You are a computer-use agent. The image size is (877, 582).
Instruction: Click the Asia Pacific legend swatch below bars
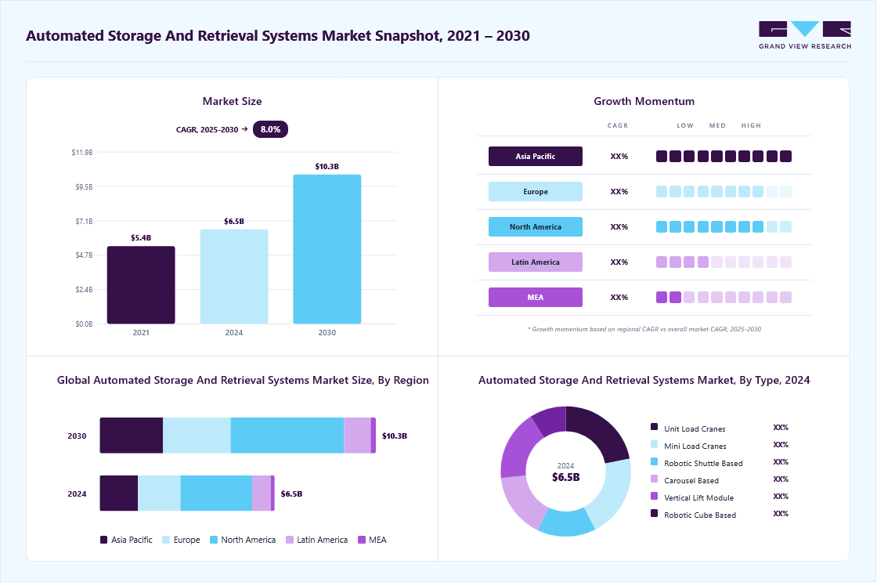103,540
